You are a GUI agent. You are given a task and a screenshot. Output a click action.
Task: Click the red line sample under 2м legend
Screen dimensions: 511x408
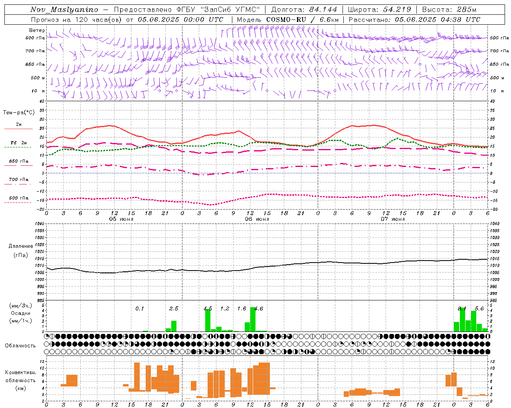[x=18, y=129]
